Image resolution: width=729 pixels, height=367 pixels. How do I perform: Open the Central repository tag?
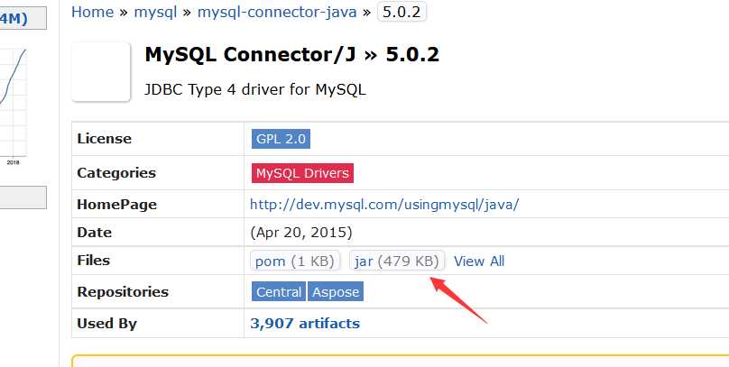click(x=279, y=291)
